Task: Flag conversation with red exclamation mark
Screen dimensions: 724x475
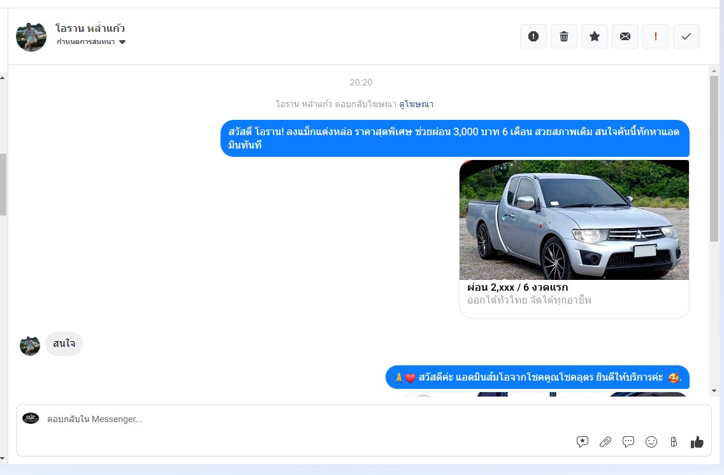Action: (x=656, y=36)
